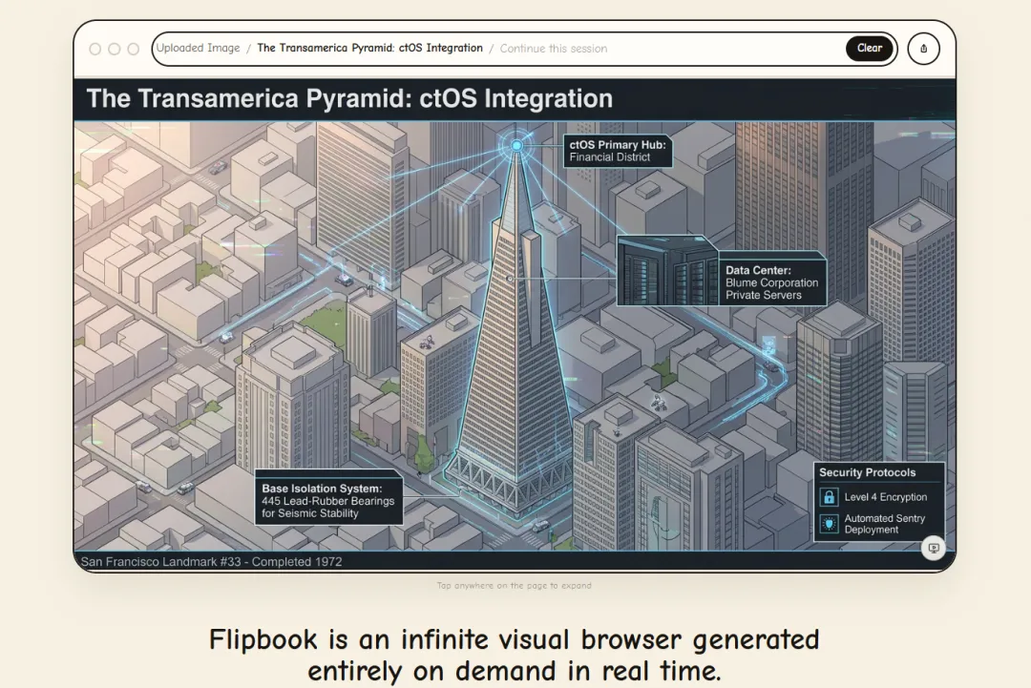
Task: Click the first window control circle
Action: coord(95,50)
